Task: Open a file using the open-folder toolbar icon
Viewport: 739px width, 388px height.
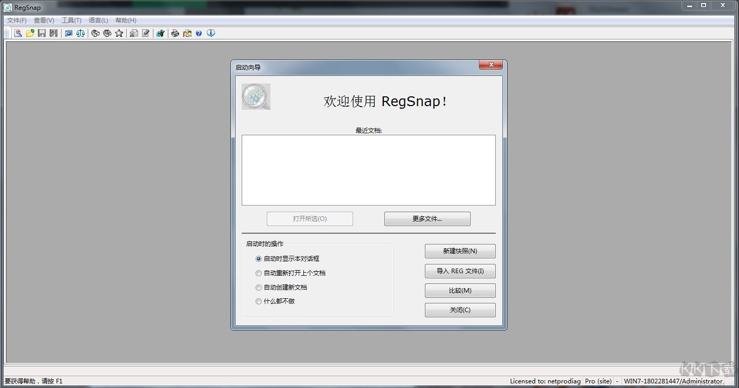Action: click(x=29, y=33)
